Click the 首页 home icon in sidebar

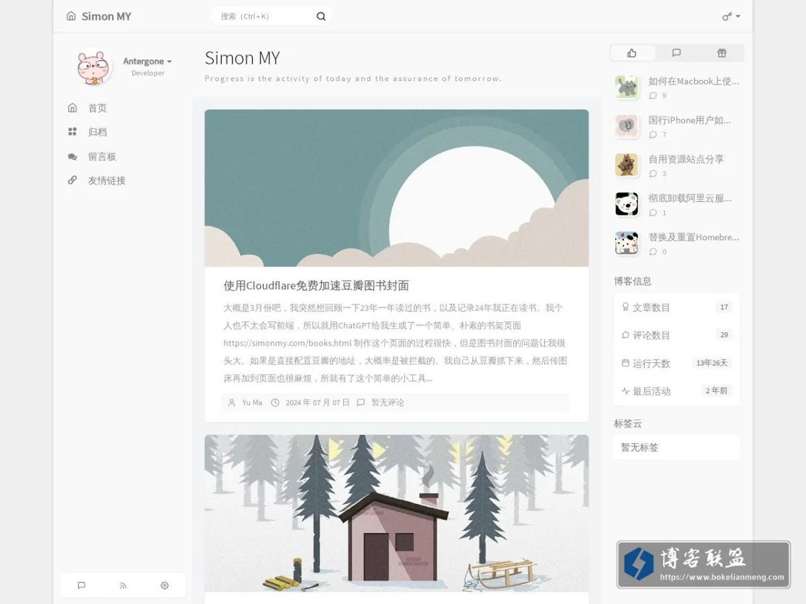pyautogui.click(x=73, y=108)
